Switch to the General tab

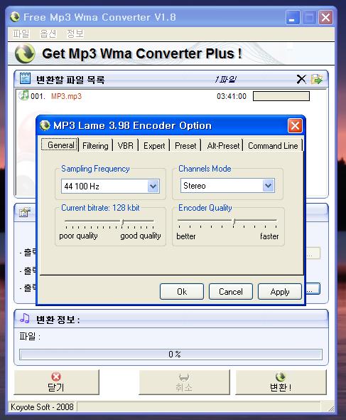[x=60, y=145]
